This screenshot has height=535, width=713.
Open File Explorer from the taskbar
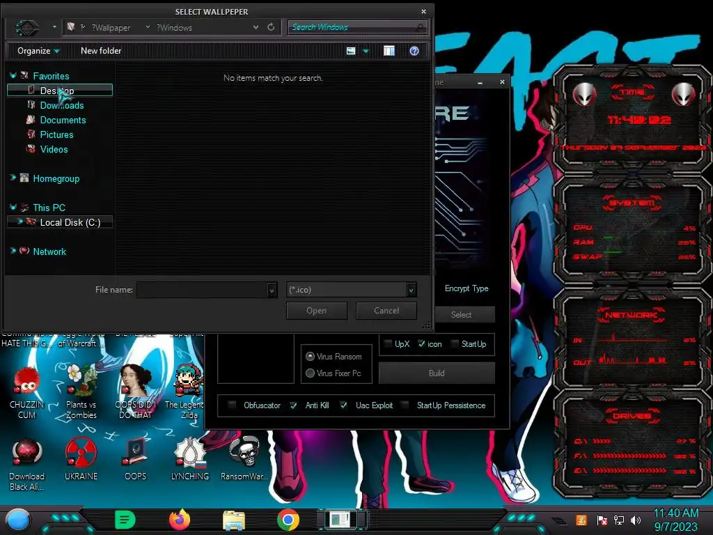pos(234,520)
